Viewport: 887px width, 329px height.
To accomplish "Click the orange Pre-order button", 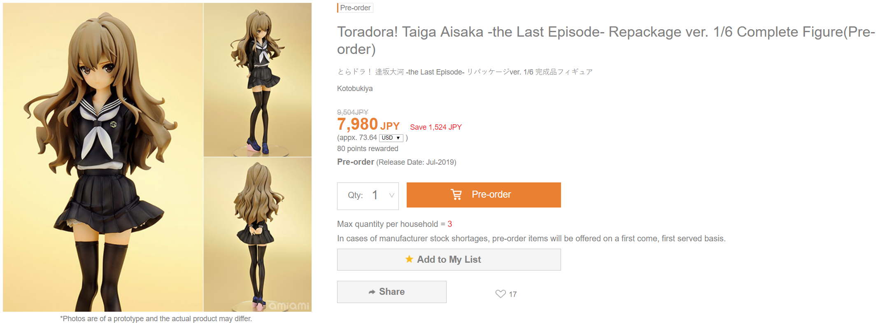I will point(484,195).
